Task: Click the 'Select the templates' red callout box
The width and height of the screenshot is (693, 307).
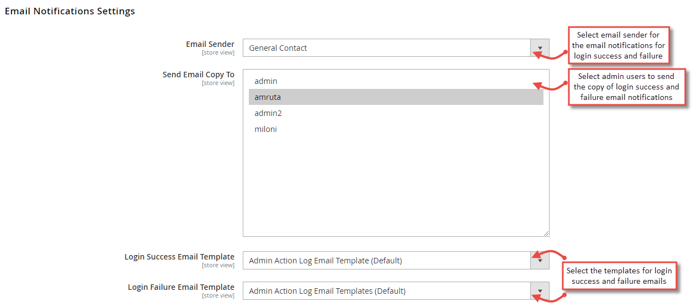Action: 619,276
